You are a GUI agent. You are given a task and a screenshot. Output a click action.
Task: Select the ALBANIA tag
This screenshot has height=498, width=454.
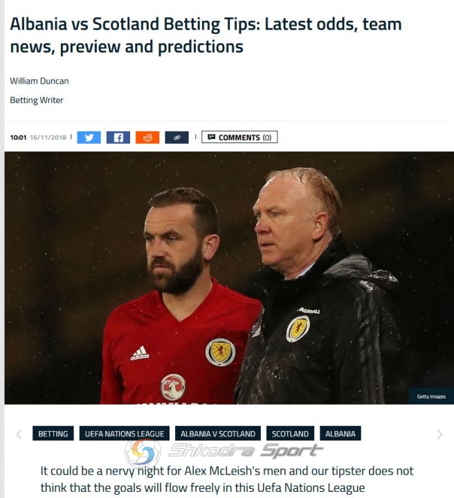(340, 434)
